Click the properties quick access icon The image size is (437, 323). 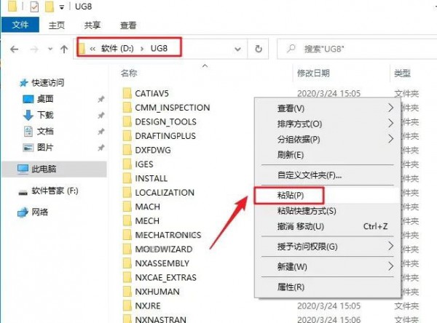34,7
